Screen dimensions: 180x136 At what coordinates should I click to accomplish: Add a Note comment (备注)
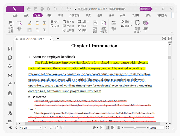55,21
